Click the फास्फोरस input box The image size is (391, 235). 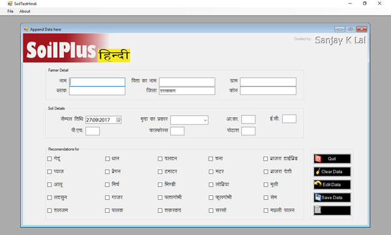pos(177,131)
